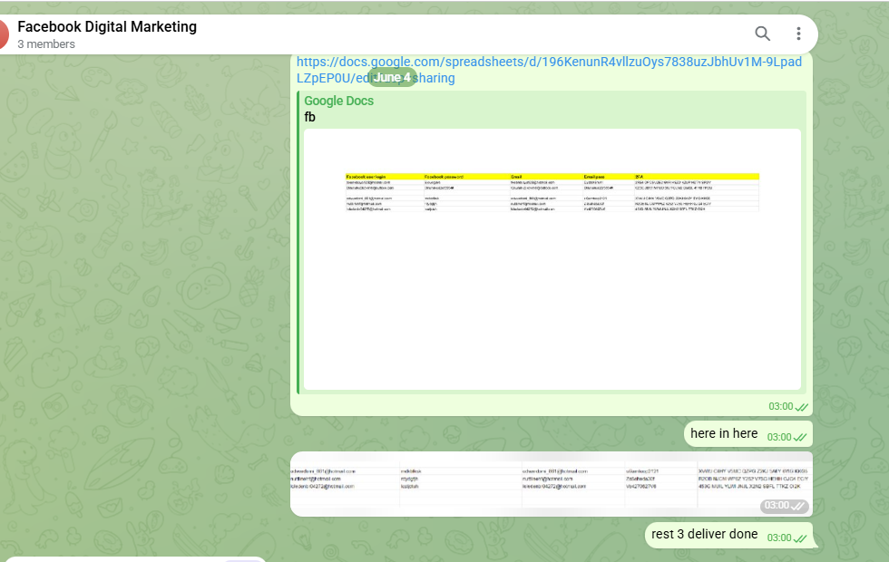Open search in Facebook Digital Marketing chat
The image size is (889, 562).
(x=763, y=34)
